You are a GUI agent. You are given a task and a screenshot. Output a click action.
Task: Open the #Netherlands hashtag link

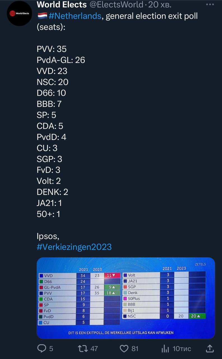click(x=75, y=16)
